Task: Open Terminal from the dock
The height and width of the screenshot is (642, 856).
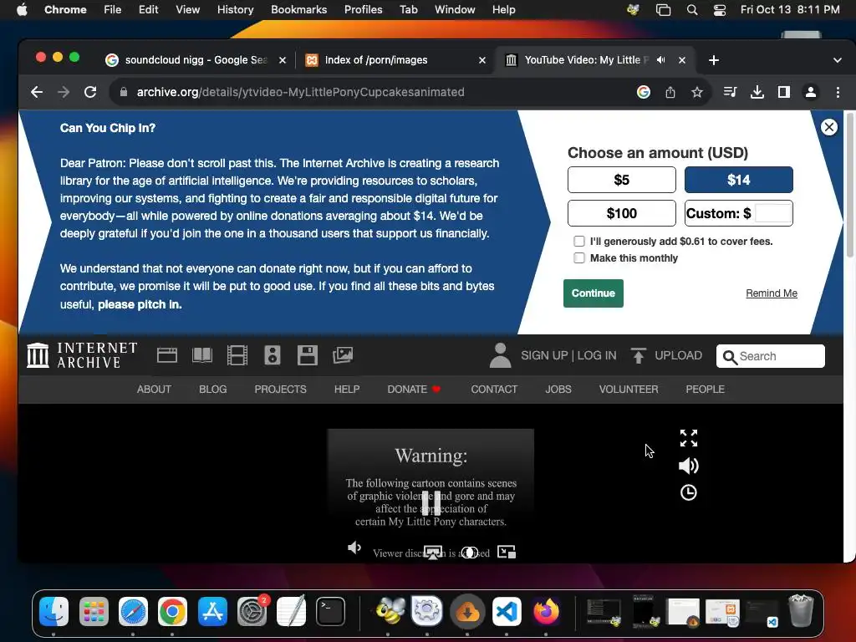Action: [330, 611]
